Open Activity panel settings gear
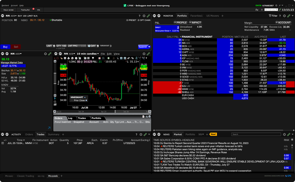 (x=141, y=134)
